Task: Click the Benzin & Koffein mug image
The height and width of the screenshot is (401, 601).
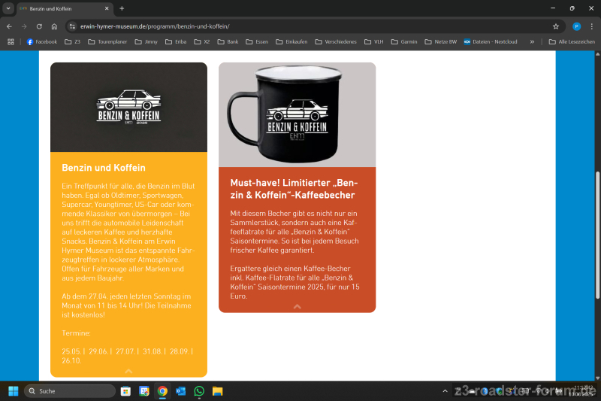Action: tap(297, 114)
